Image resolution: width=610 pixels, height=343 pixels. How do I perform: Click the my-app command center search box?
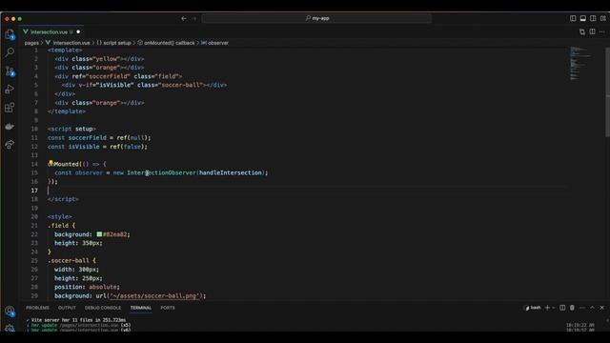[316, 18]
